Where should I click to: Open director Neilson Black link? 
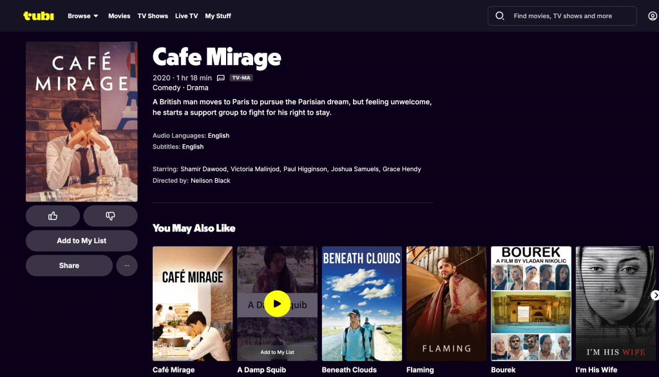click(x=210, y=181)
